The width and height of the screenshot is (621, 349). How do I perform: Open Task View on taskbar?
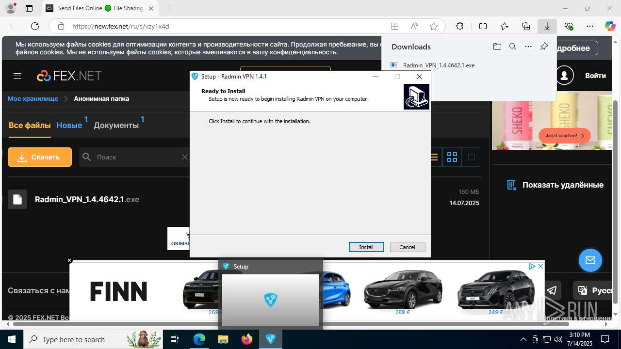[175, 339]
